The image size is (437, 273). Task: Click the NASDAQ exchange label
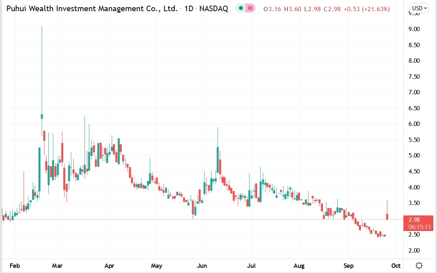tap(213, 9)
